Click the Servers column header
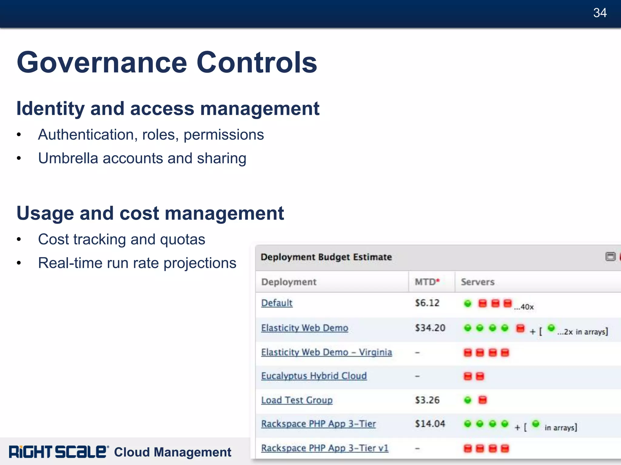 coord(478,282)
